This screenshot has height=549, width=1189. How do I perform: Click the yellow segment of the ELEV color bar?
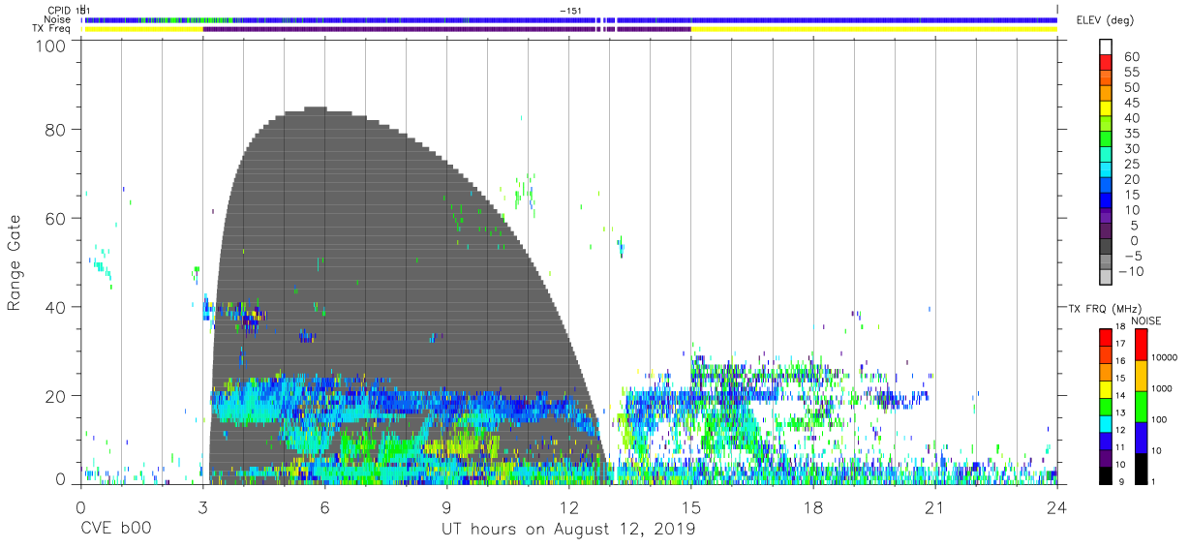pyautogui.click(x=1105, y=110)
